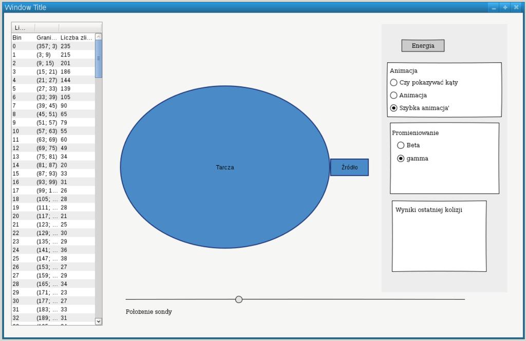The image size is (526, 341).
Task: Click bin number 25 in table
Action: tap(16, 258)
